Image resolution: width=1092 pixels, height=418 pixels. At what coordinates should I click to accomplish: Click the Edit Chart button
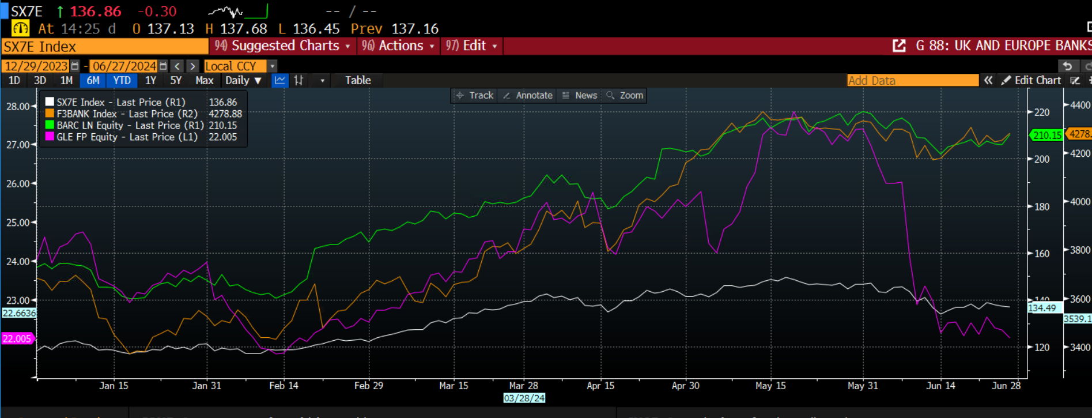[x=1031, y=81]
